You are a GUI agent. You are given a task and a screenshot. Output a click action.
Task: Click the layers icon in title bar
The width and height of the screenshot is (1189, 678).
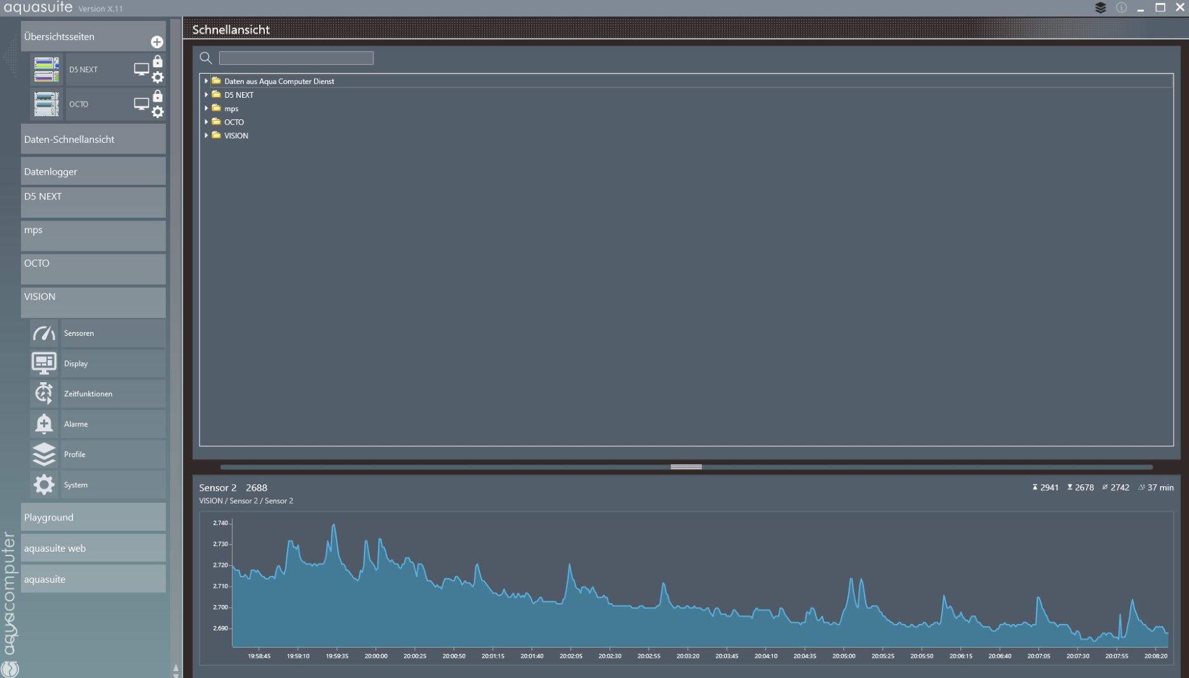point(1101,8)
